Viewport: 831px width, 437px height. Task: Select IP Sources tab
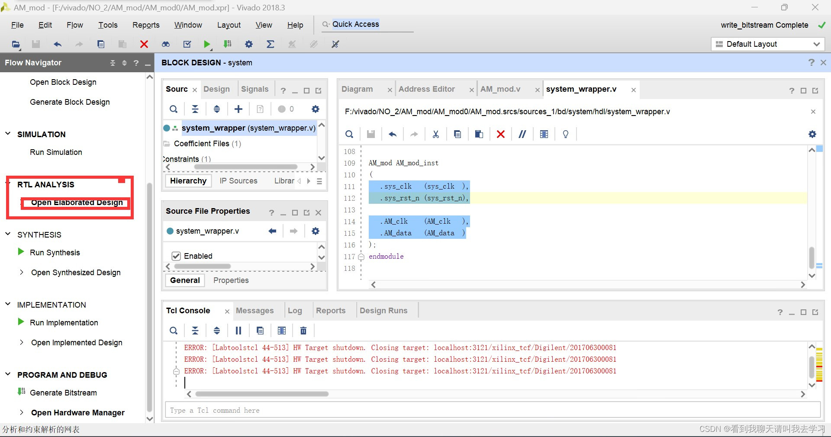(238, 181)
